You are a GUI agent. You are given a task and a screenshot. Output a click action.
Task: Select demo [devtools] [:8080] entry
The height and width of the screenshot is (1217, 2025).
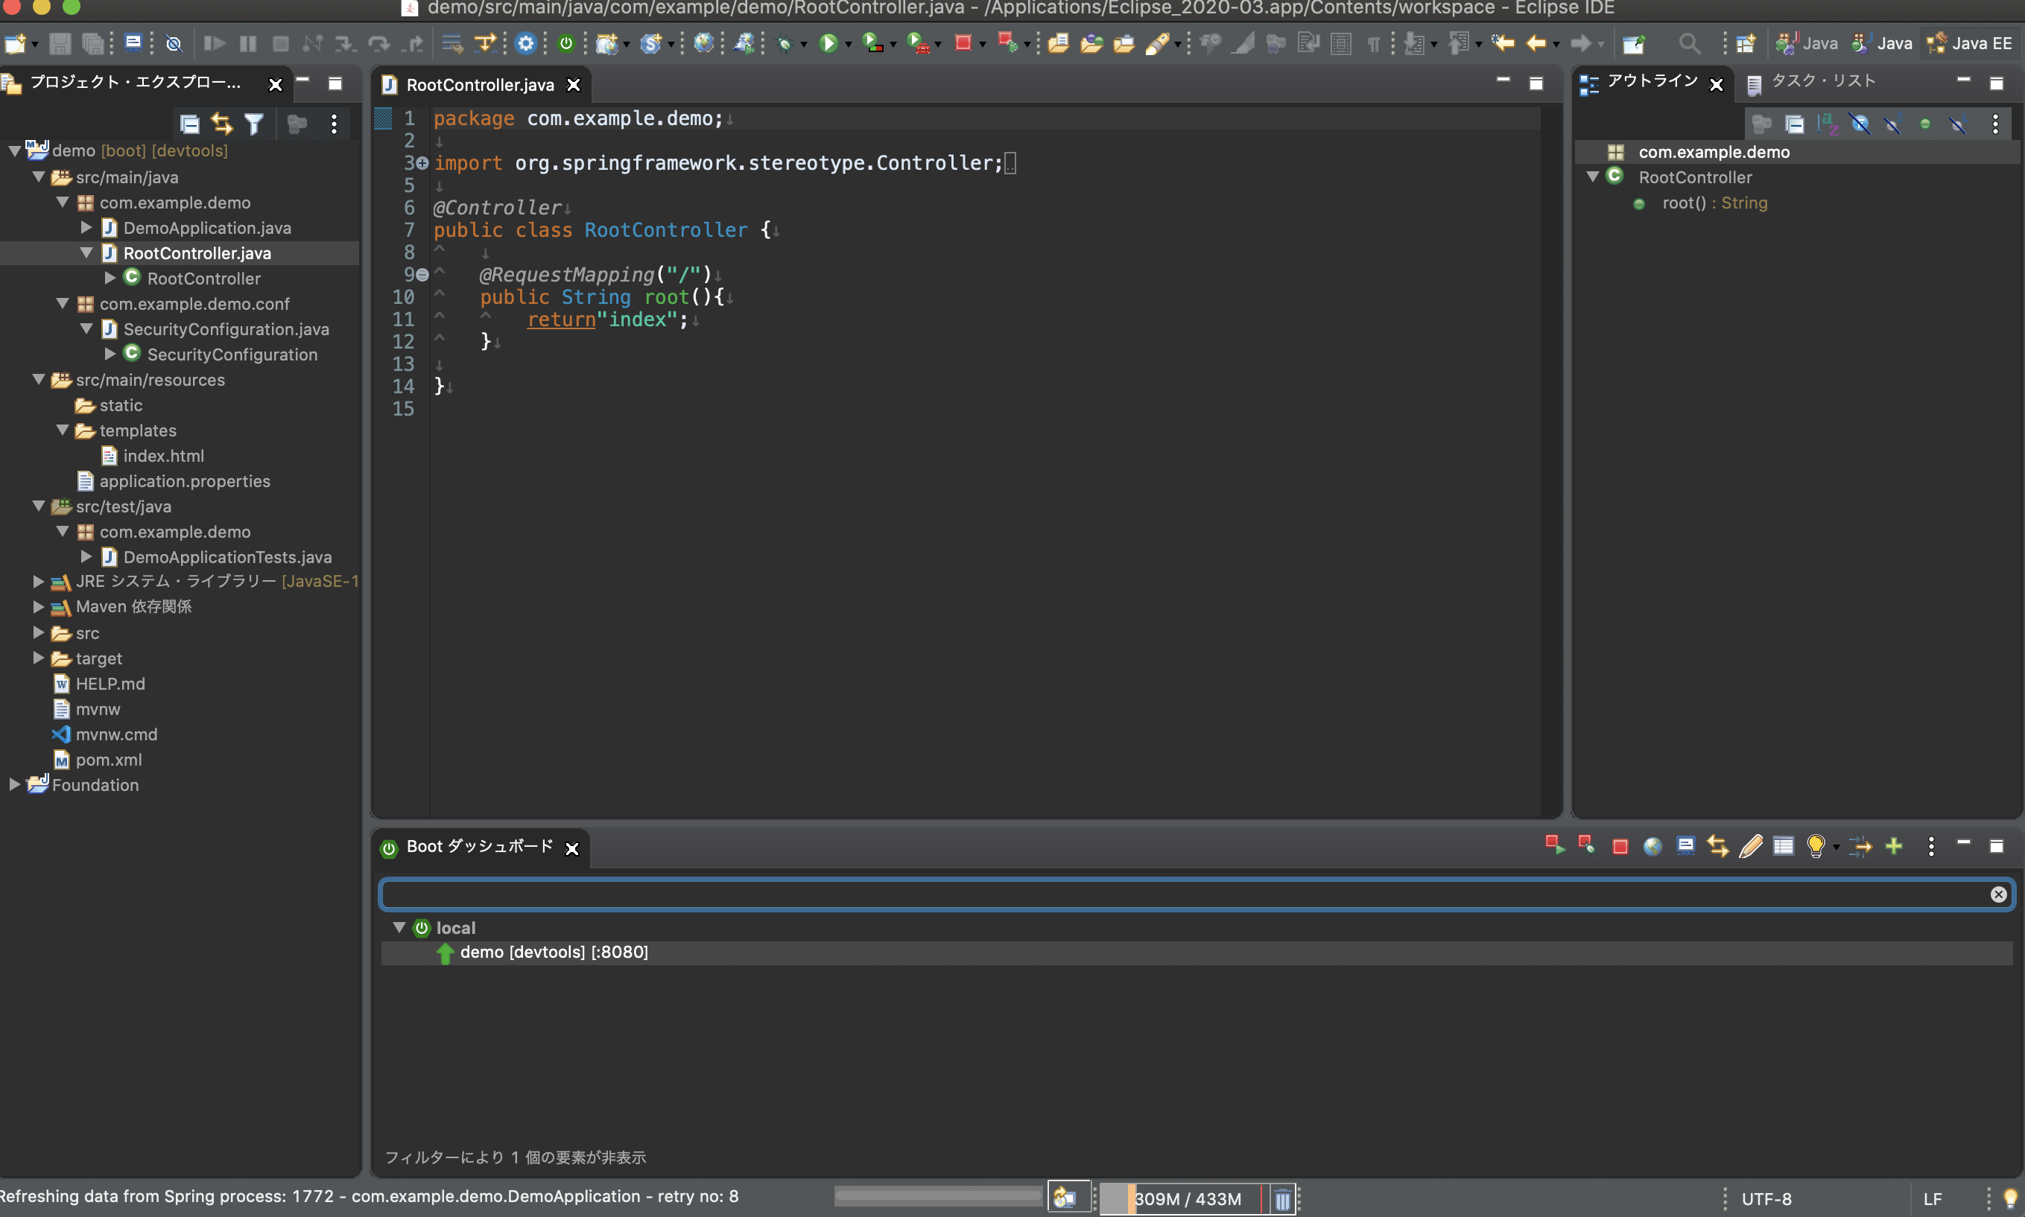(554, 952)
